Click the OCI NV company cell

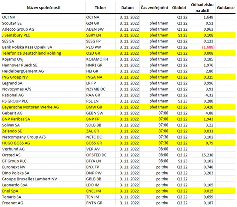coord(9,17)
